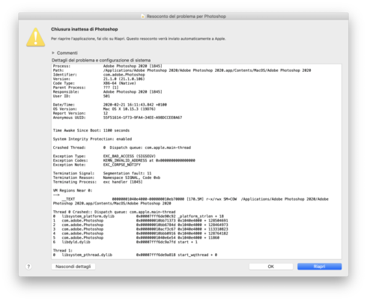Click the window title Resoconto del problema per Photoshop
Viewport: 367px width, 301px height.
186,16
